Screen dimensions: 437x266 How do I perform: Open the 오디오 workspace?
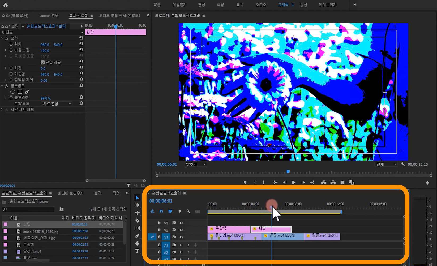[261, 5]
